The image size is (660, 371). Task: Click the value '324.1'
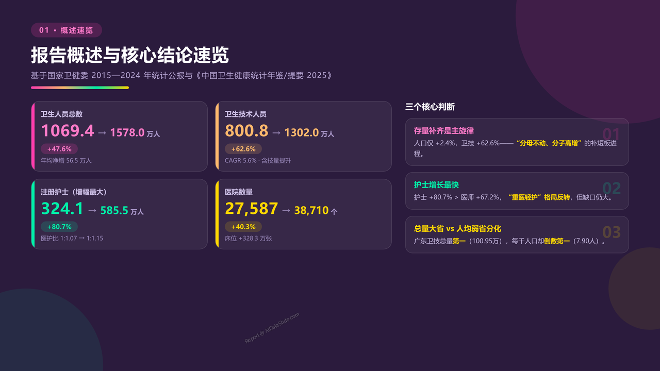[x=62, y=209]
